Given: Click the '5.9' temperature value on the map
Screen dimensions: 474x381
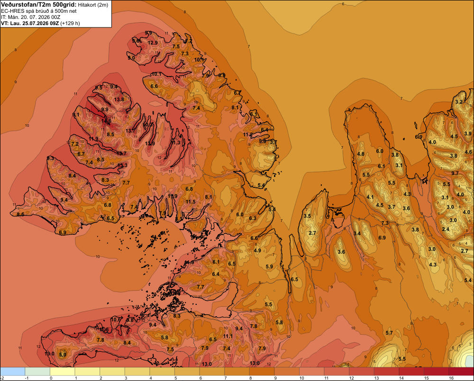Looking at the screenshot, I should (x=269, y=266).
